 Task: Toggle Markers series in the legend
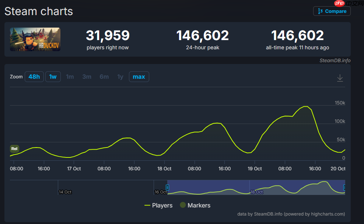pyautogui.click(x=195, y=205)
